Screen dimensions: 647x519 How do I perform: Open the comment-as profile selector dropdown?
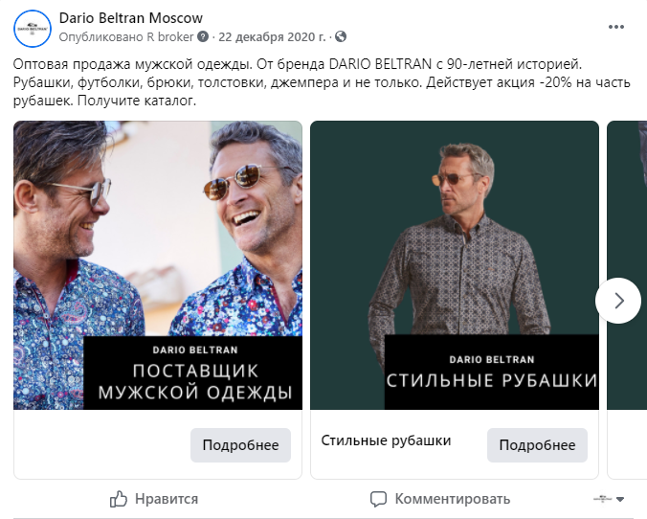609,499
